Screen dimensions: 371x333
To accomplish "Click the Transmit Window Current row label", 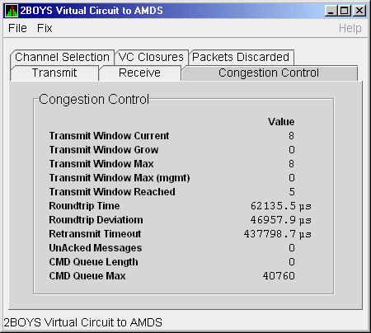I will [109, 136].
